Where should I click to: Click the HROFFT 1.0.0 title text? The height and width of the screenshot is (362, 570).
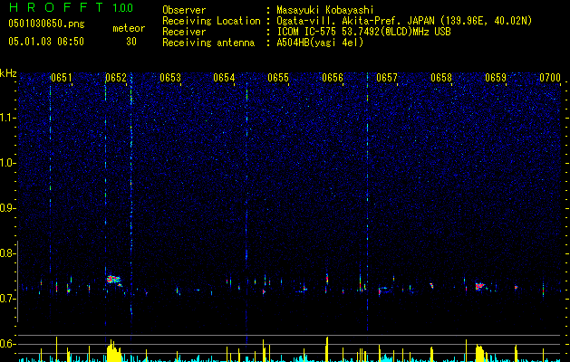(71, 7)
